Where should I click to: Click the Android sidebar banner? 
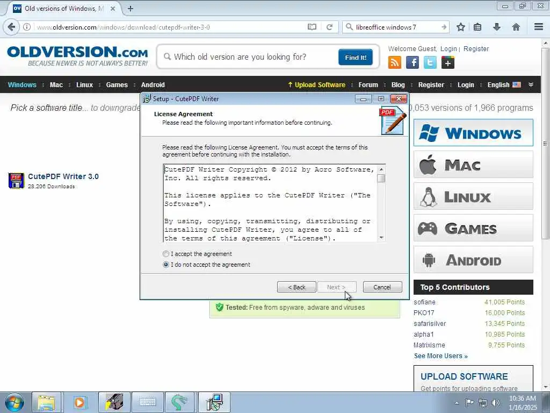(473, 260)
